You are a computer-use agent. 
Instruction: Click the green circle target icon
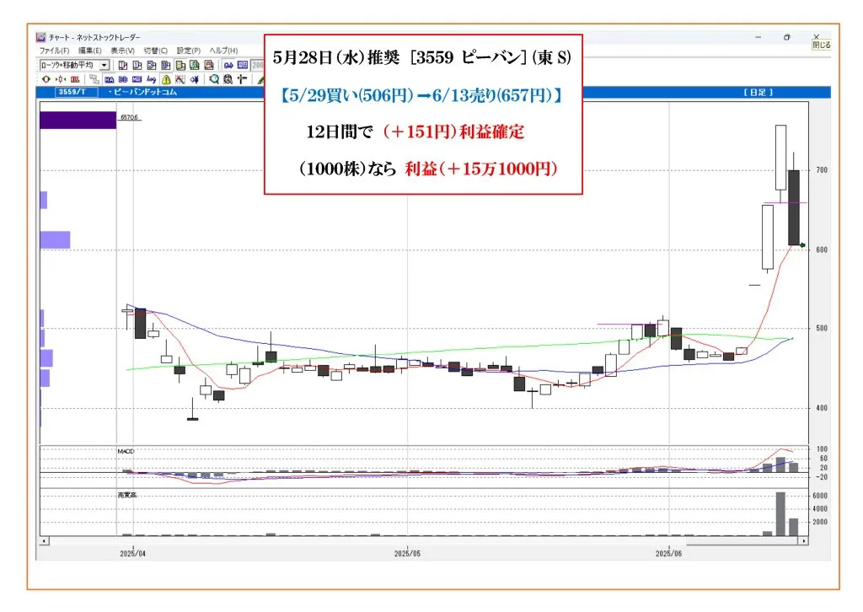pyautogui.click(x=46, y=80)
